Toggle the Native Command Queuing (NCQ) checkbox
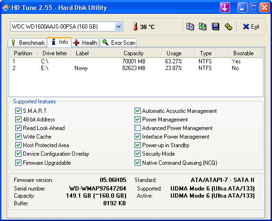The height and width of the screenshot is (221, 272). pyautogui.click(x=137, y=162)
